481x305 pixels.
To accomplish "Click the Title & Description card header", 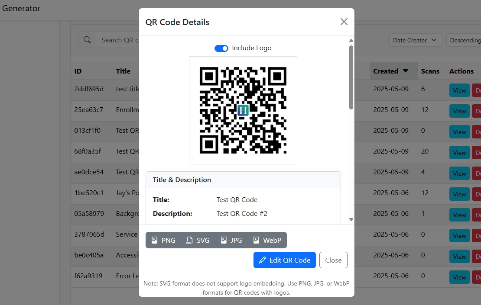I will pyautogui.click(x=243, y=180).
